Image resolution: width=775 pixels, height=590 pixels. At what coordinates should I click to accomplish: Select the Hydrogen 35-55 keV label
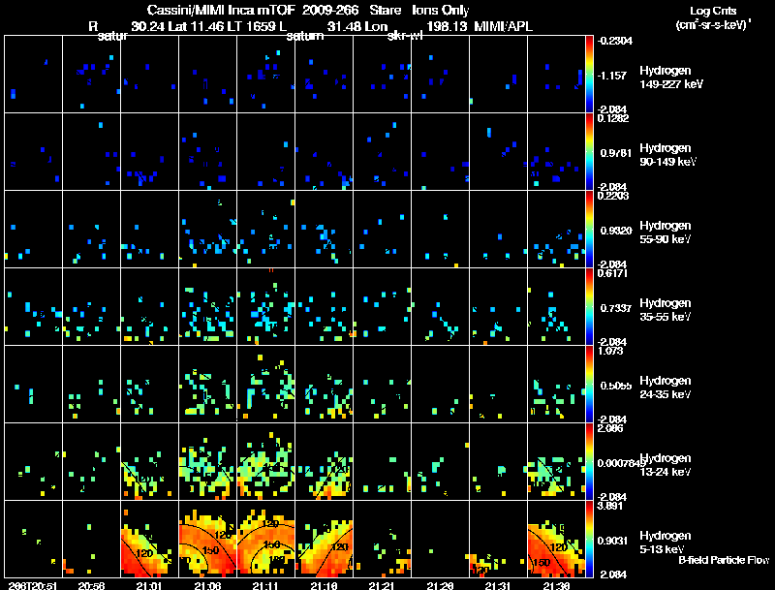[666, 310]
